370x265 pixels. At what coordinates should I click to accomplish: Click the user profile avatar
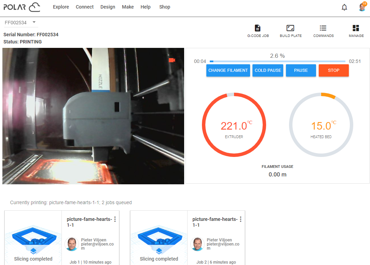(x=362, y=7)
